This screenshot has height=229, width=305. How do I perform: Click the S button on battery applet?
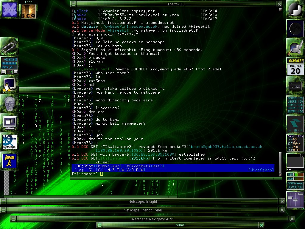pyautogui.click(x=4, y=72)
